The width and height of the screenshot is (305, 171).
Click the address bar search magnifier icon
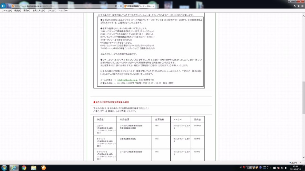(x=116, y=6)
